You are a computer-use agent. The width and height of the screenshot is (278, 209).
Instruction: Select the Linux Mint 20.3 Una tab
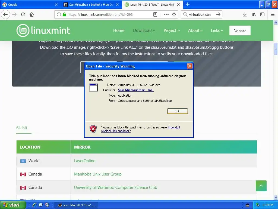(152, 5)
